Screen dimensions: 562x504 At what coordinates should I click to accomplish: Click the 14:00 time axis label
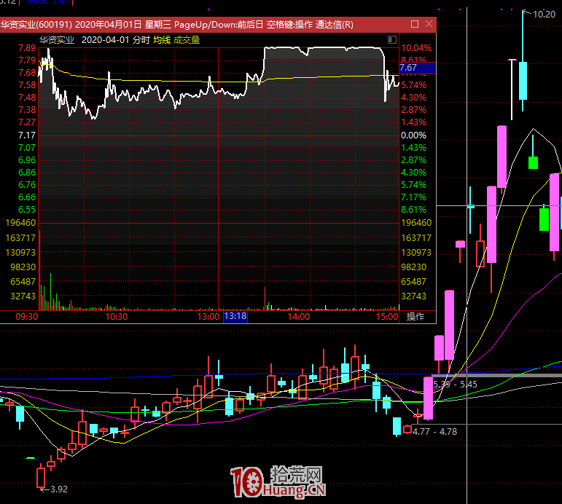point(299,317)
